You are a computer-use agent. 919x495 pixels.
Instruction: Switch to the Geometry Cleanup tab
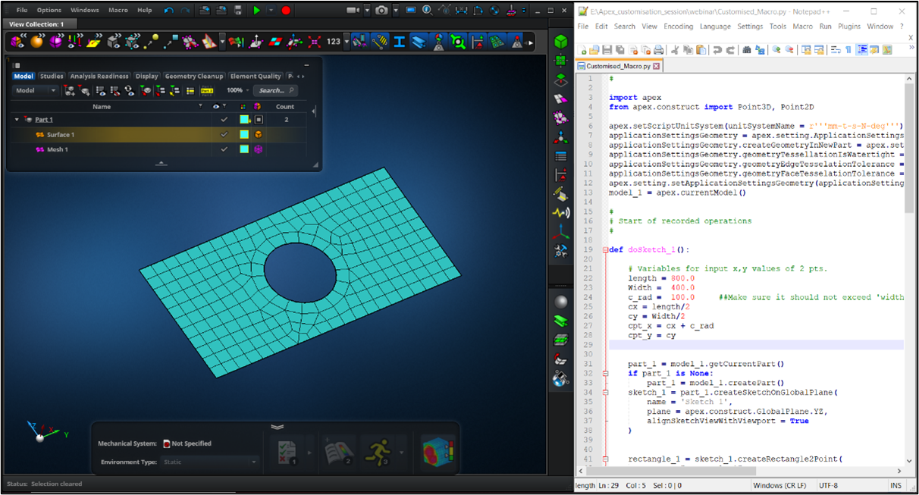point(194,76)
